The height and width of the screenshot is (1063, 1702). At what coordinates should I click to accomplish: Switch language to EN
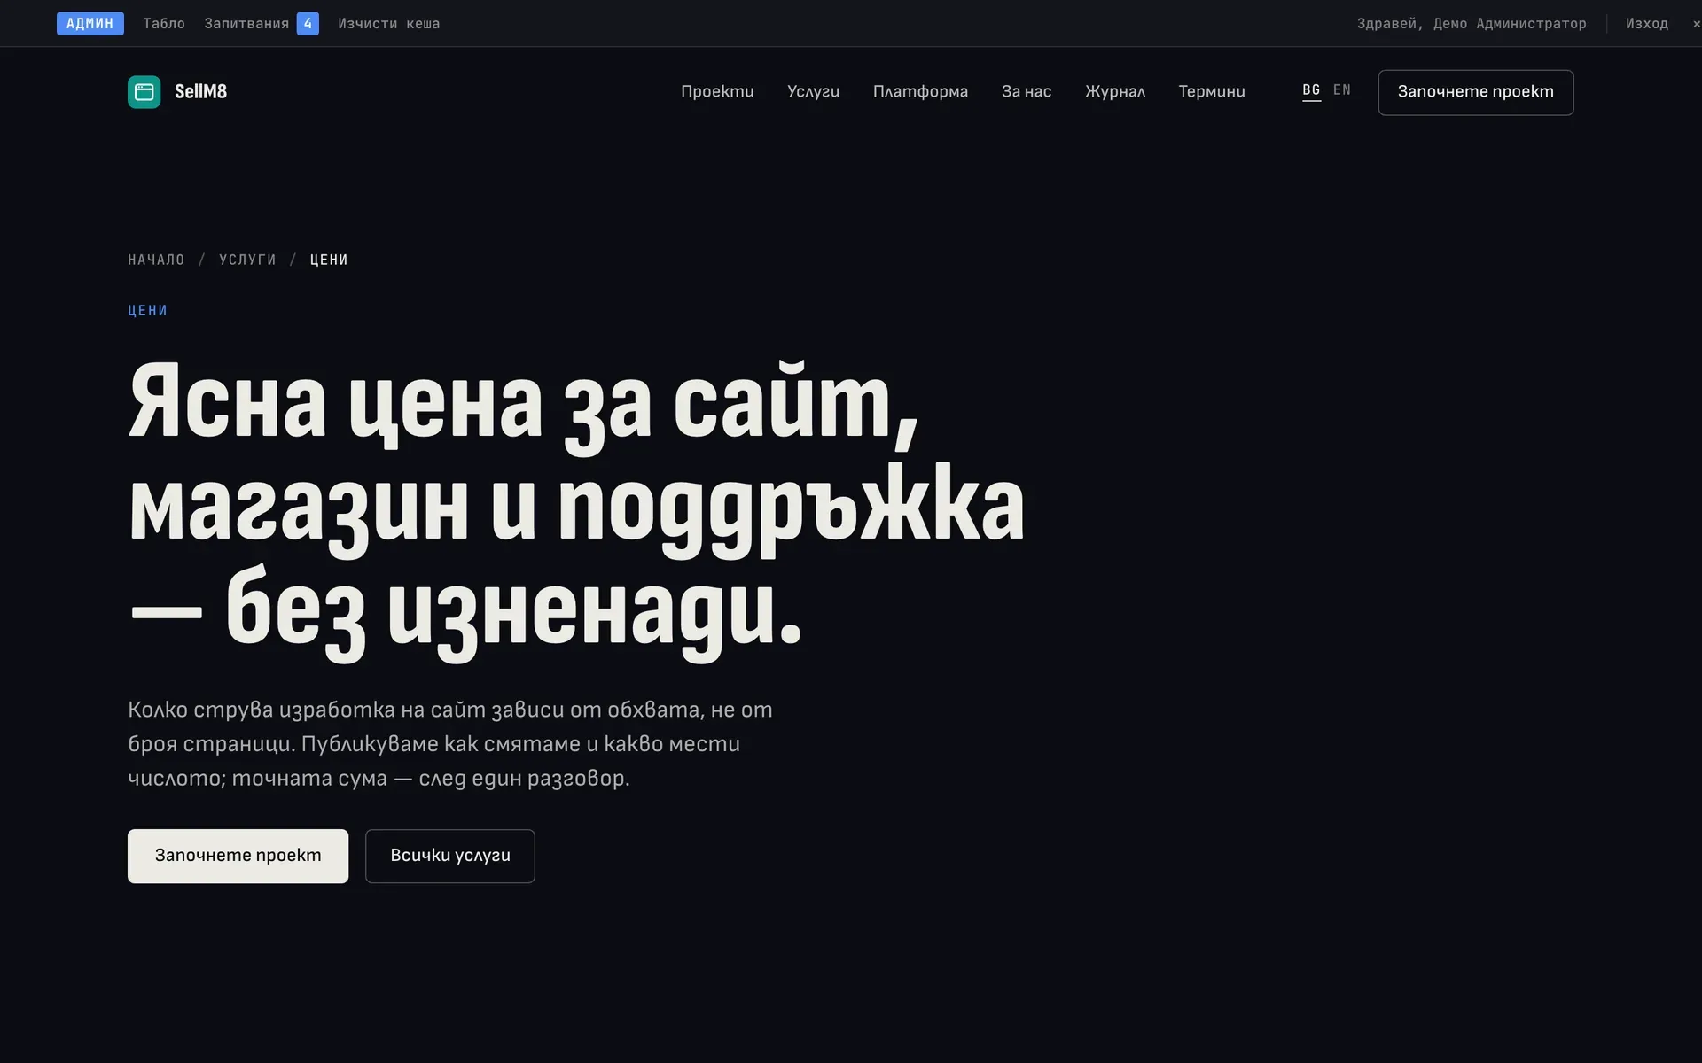pos(1342,90)
